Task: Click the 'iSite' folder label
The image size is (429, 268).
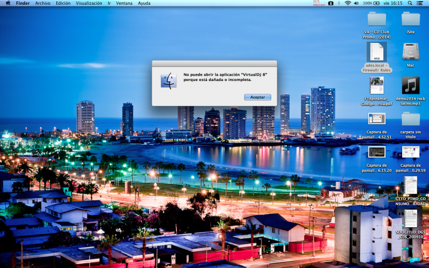Action: coord(411,32)
